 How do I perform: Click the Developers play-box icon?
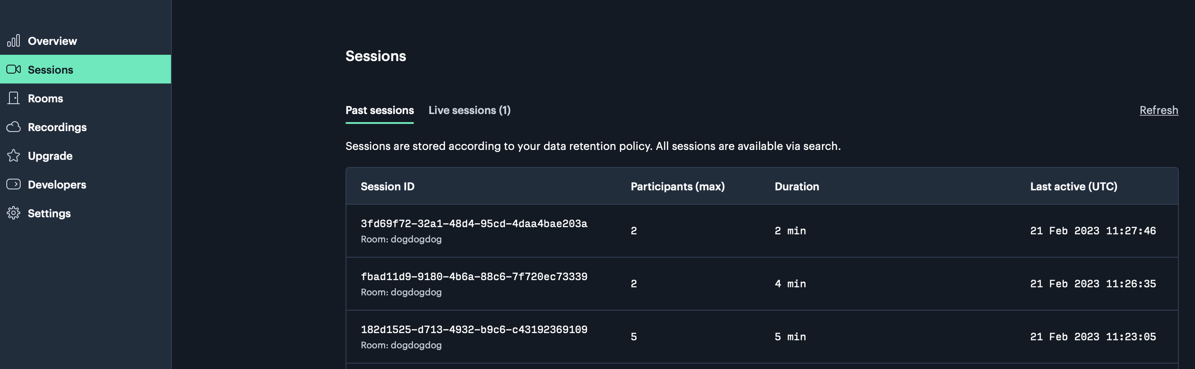click(13, 184)
